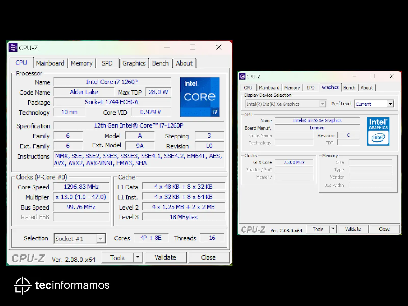The height and width of the screenshot is (306, 408).
Task: Click the threads value '16'
Action: [212, 238]
